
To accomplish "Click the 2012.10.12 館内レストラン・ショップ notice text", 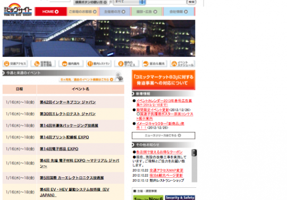I will (x=158, y=180).
